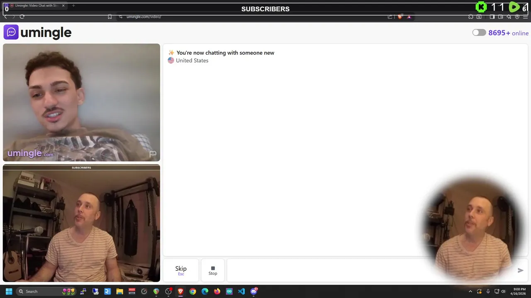531x298 pixels.
Task: Open the Brave Shields lion icon
Action: coord(400,17)
